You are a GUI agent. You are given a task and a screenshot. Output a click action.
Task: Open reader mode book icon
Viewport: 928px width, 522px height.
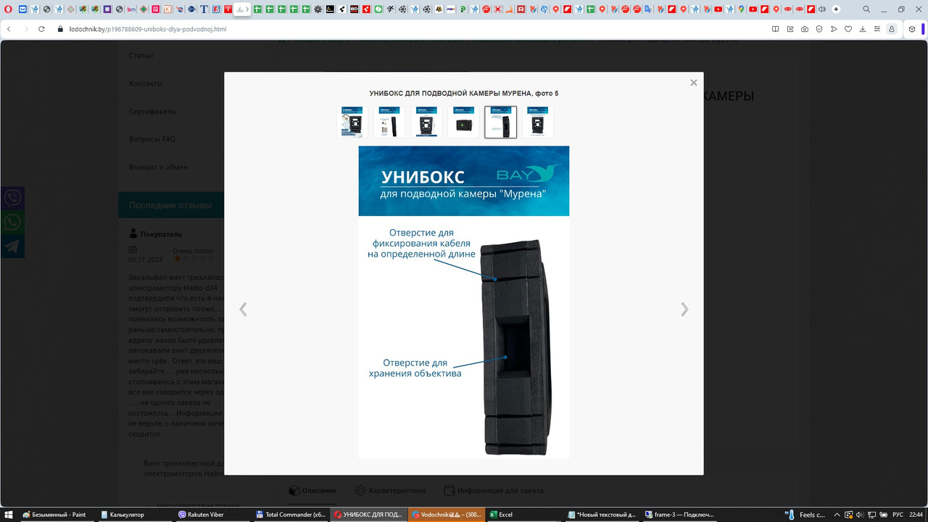(x=776, y=29)
